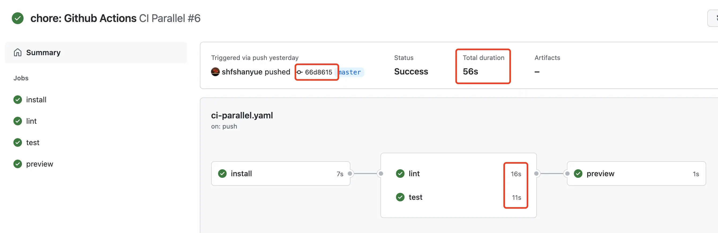Click the green check in the install graph node
The image size is (718, 233).
point(222,173)
